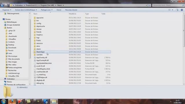Select the userdata folder
The height and width of the screenshot is (104, 185).
pos(39,55)
